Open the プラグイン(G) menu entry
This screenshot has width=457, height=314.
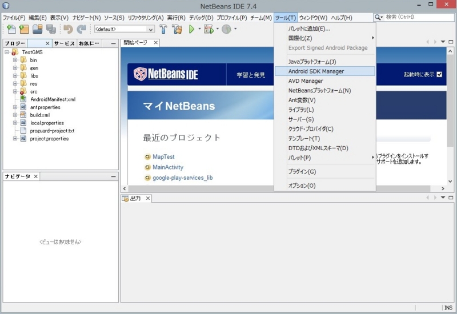[324, 172]
